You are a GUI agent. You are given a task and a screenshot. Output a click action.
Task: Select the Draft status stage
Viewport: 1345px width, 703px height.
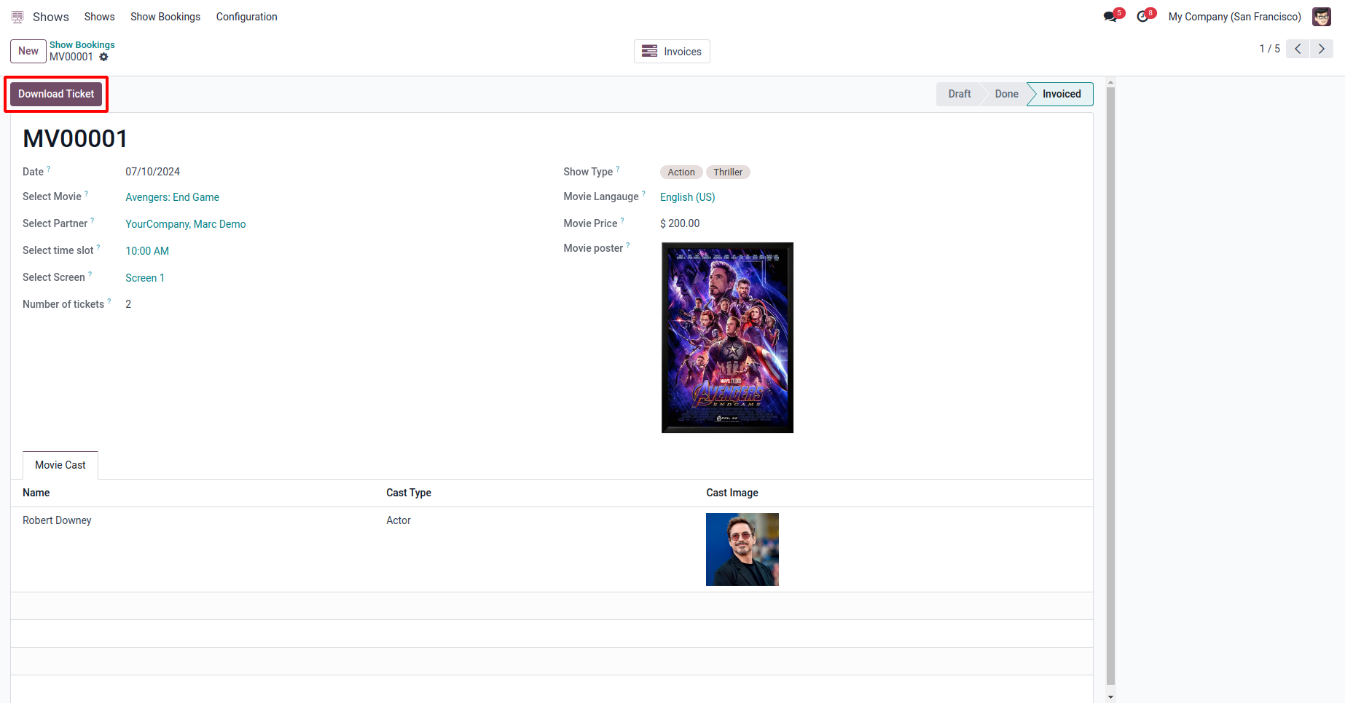[x=960, y=94]
